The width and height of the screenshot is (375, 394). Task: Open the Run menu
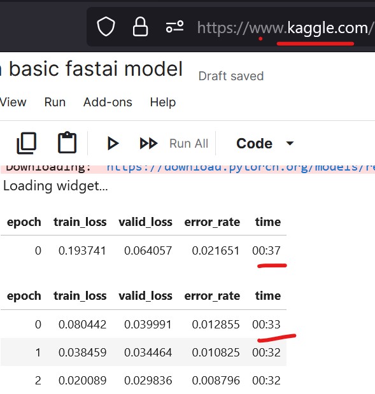click(55, 102)
